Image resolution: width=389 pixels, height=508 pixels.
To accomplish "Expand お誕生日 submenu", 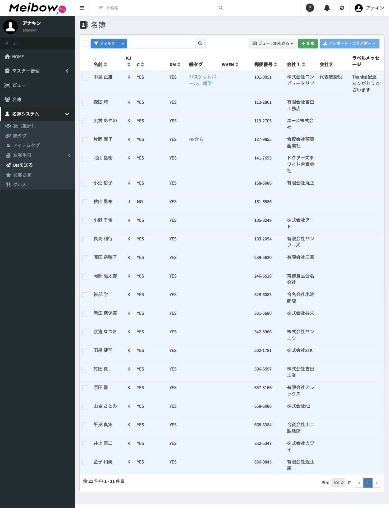I will (x=37, y=155).
